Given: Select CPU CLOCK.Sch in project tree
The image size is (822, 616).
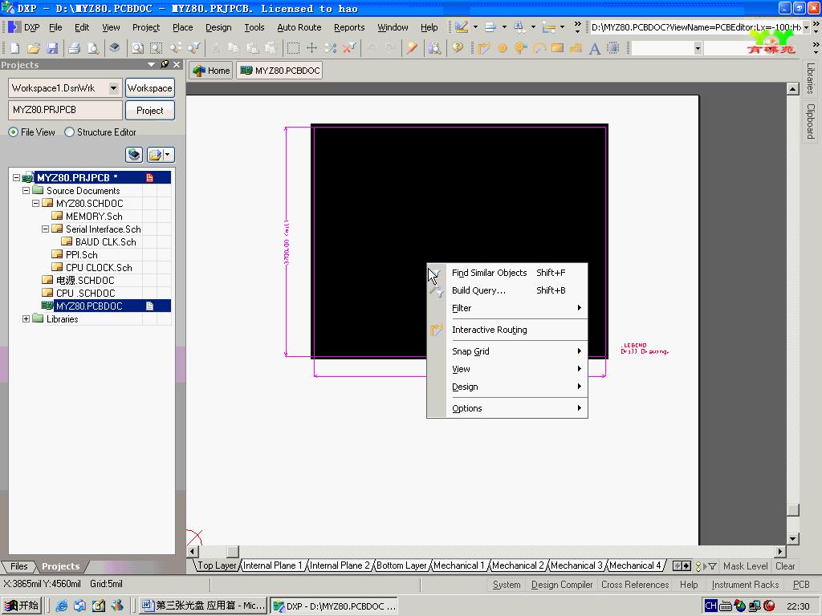Looking at the screenshot, I should coord(99,268).
